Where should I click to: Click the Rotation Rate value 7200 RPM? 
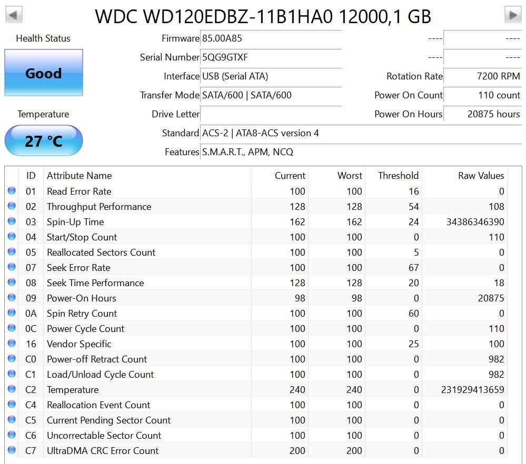pyautogui.click(x=483, y=76)
